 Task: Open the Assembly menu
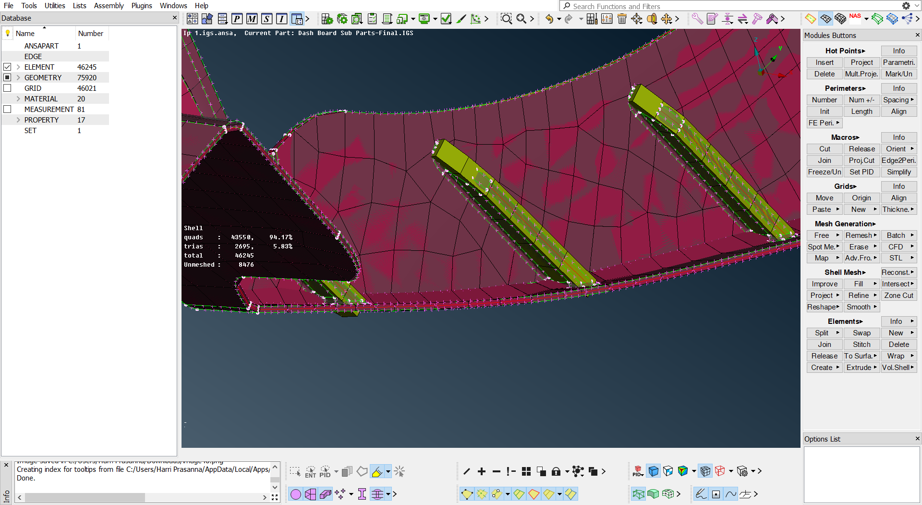pyautogui.click(x=109, y=6)
